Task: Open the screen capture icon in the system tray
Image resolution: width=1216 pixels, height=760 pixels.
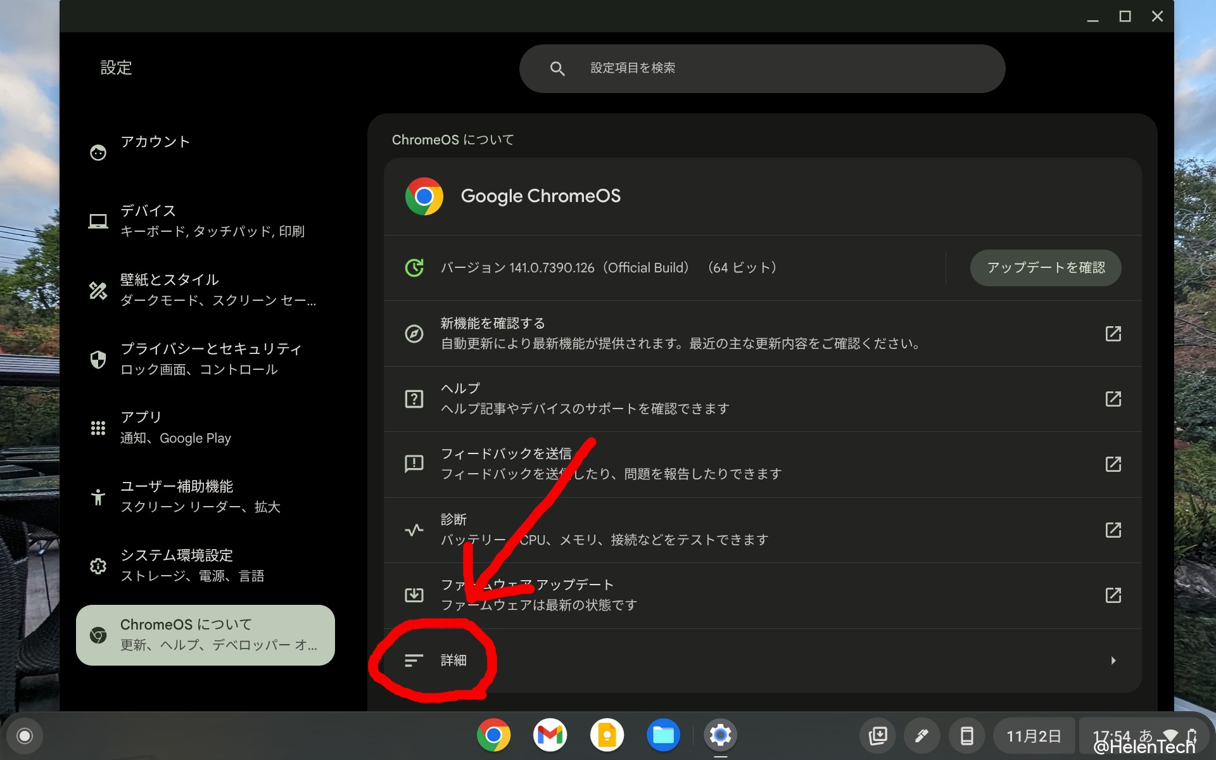Action: point(877,735)
